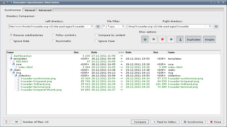Click the size value 89 889
Screen dimensions: 227x127
85,90
